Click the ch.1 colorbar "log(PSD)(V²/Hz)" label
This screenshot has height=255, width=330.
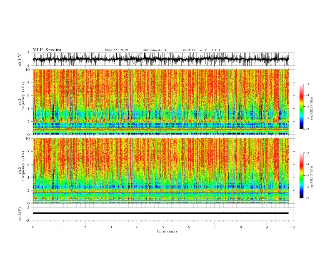pyautogui.click(x=312, y=109)
